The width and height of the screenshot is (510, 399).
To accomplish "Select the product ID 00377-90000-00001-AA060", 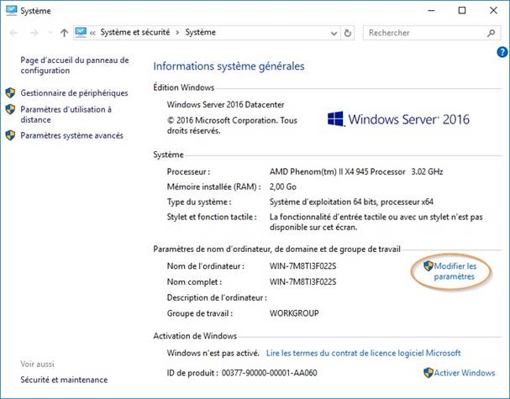I will coord(270,373).
